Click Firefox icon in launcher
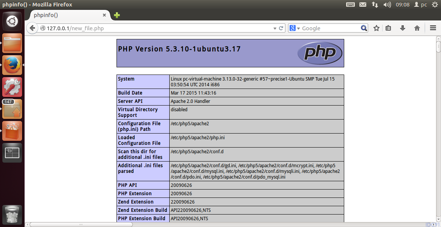Screen dimensions: 441x227 [x=12, y=65]
